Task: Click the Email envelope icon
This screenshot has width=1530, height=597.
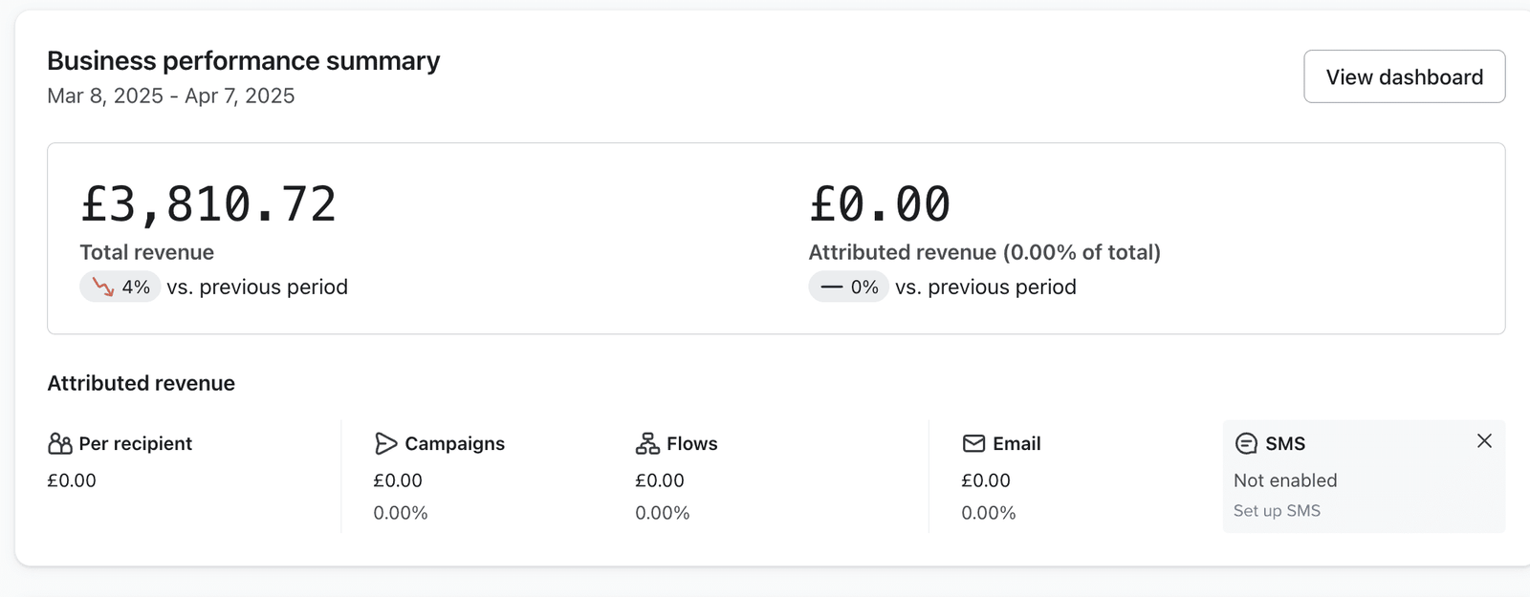Action: (x=973, y=444)
